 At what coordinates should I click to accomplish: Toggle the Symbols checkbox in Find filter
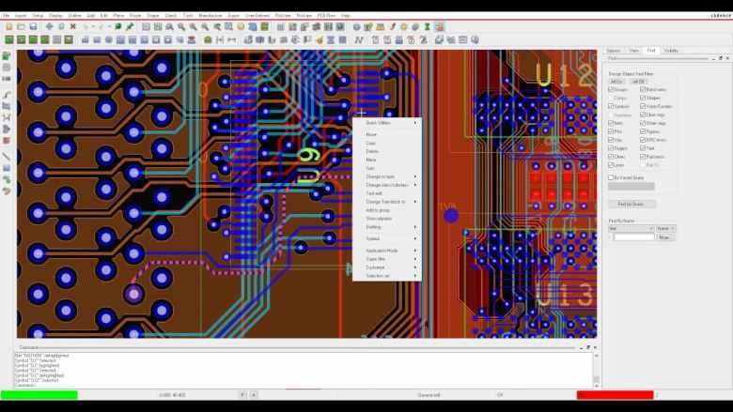coord(611,89)
